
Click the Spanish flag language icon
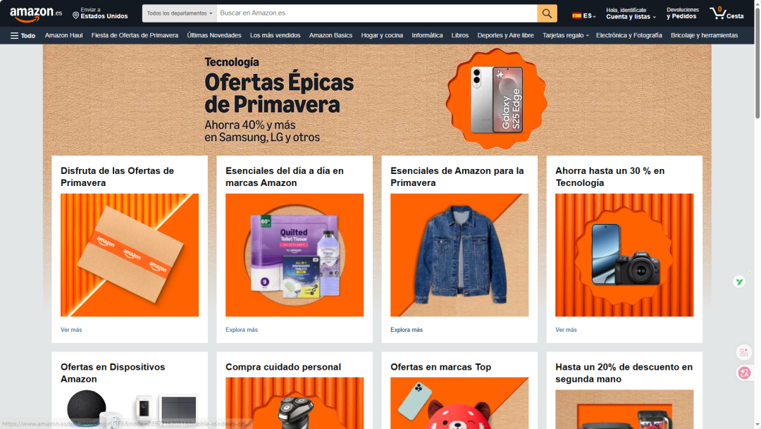tap(577, 15)
